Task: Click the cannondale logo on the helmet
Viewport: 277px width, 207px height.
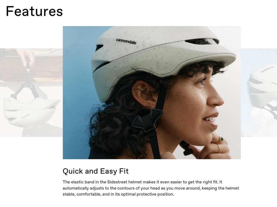Action: pos(126,41)
